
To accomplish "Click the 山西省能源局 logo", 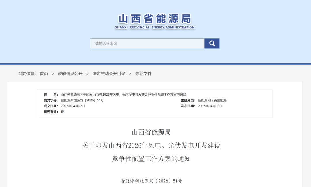I will (x=155, y=19).
